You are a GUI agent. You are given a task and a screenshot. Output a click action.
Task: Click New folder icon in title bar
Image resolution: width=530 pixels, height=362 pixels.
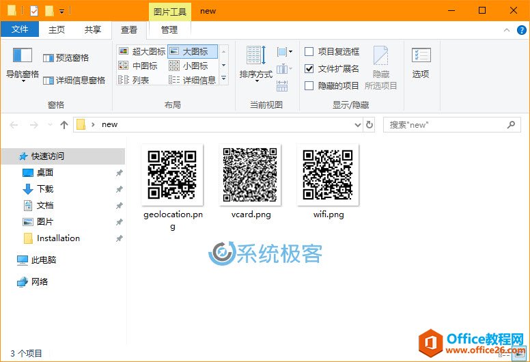point(49,11)
